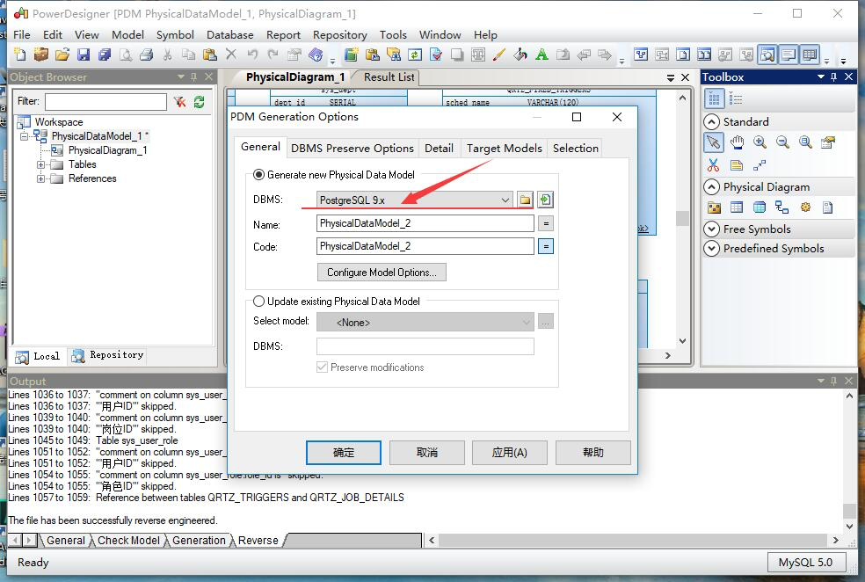Switch to DBMS Preserve Options tab
Screen dimensions: 865x582
coord(352,149)
